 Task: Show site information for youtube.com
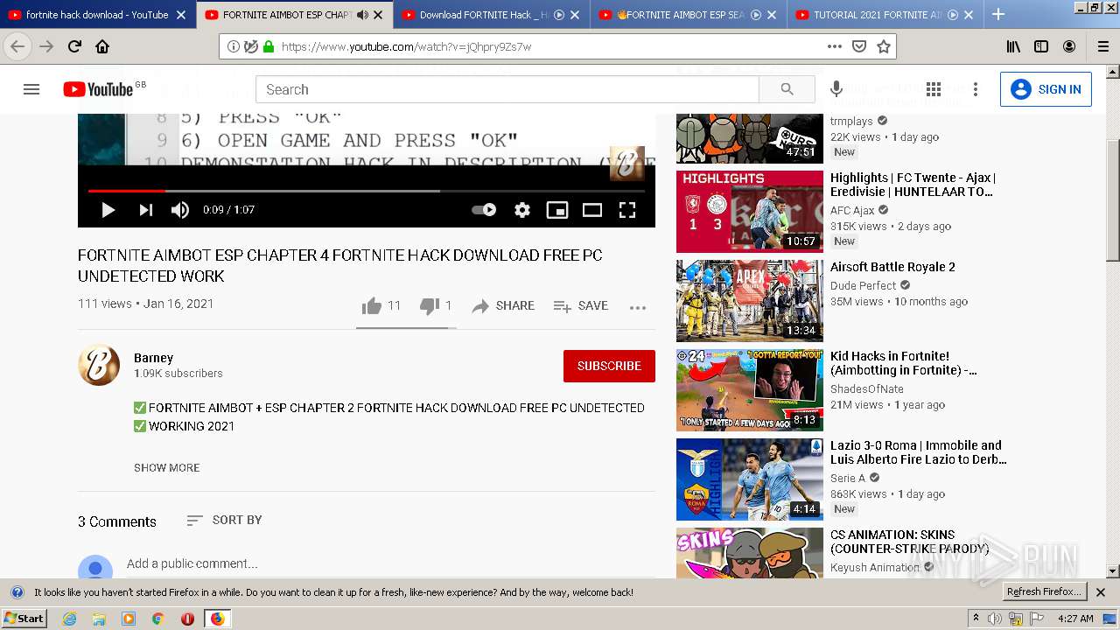[x=234, y=46]
